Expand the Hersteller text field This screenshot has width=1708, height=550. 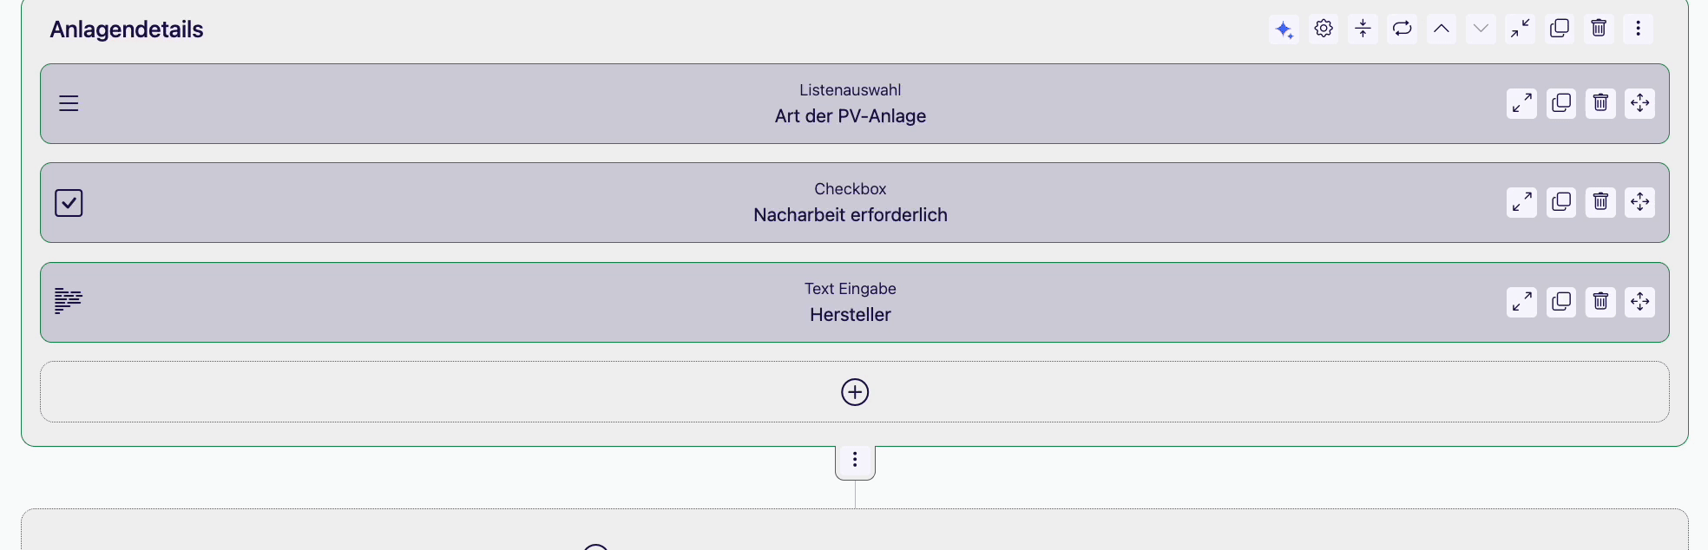pyautogui.click(x=1521, y=302)
